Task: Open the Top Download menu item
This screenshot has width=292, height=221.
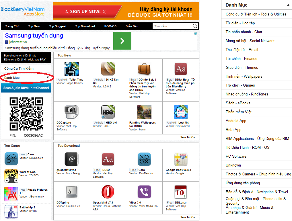Action: [x=85, y=26]
